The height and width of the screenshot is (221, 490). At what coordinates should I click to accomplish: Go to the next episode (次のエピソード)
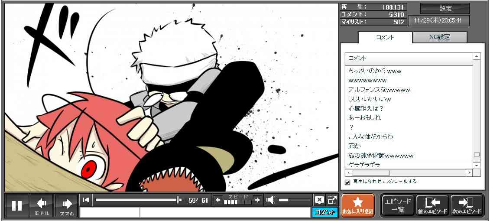(x=467, y=205)
